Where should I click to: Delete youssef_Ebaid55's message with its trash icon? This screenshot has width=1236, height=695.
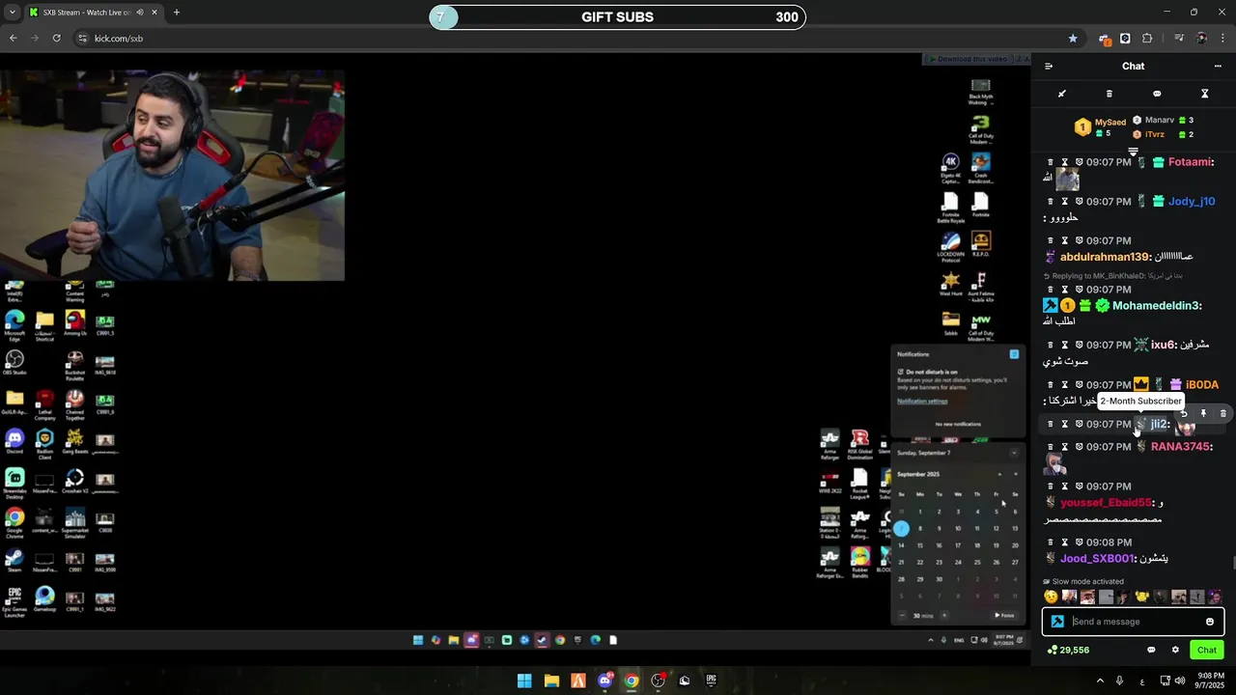1051,486
